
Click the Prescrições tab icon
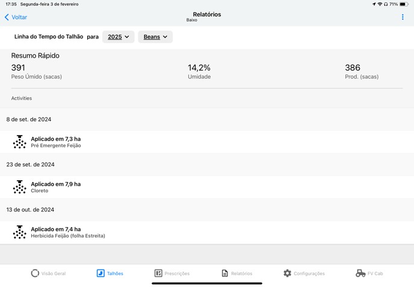pyautogui.click(x=158, y=273)
